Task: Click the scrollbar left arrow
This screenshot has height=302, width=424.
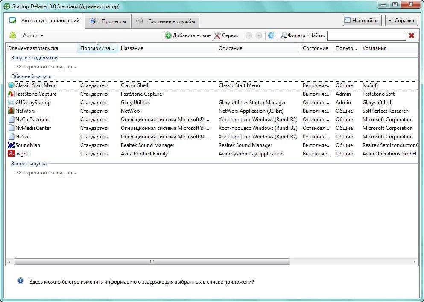Action: tap(9, 262)
